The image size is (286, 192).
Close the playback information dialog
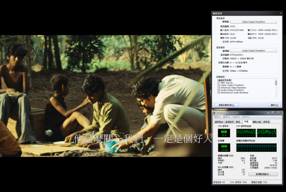(x=280, y=13)
